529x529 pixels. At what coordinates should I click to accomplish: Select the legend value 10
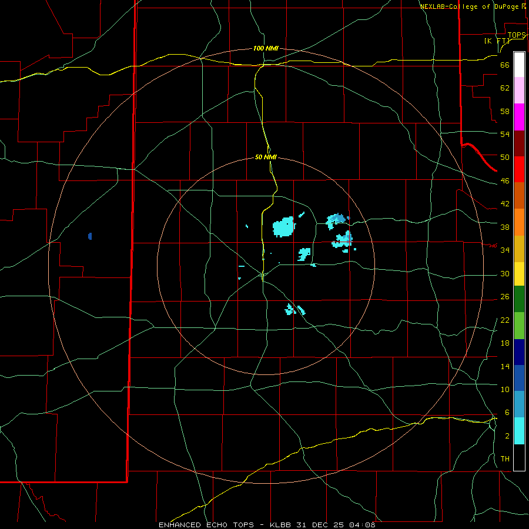[x=505, y=389]
